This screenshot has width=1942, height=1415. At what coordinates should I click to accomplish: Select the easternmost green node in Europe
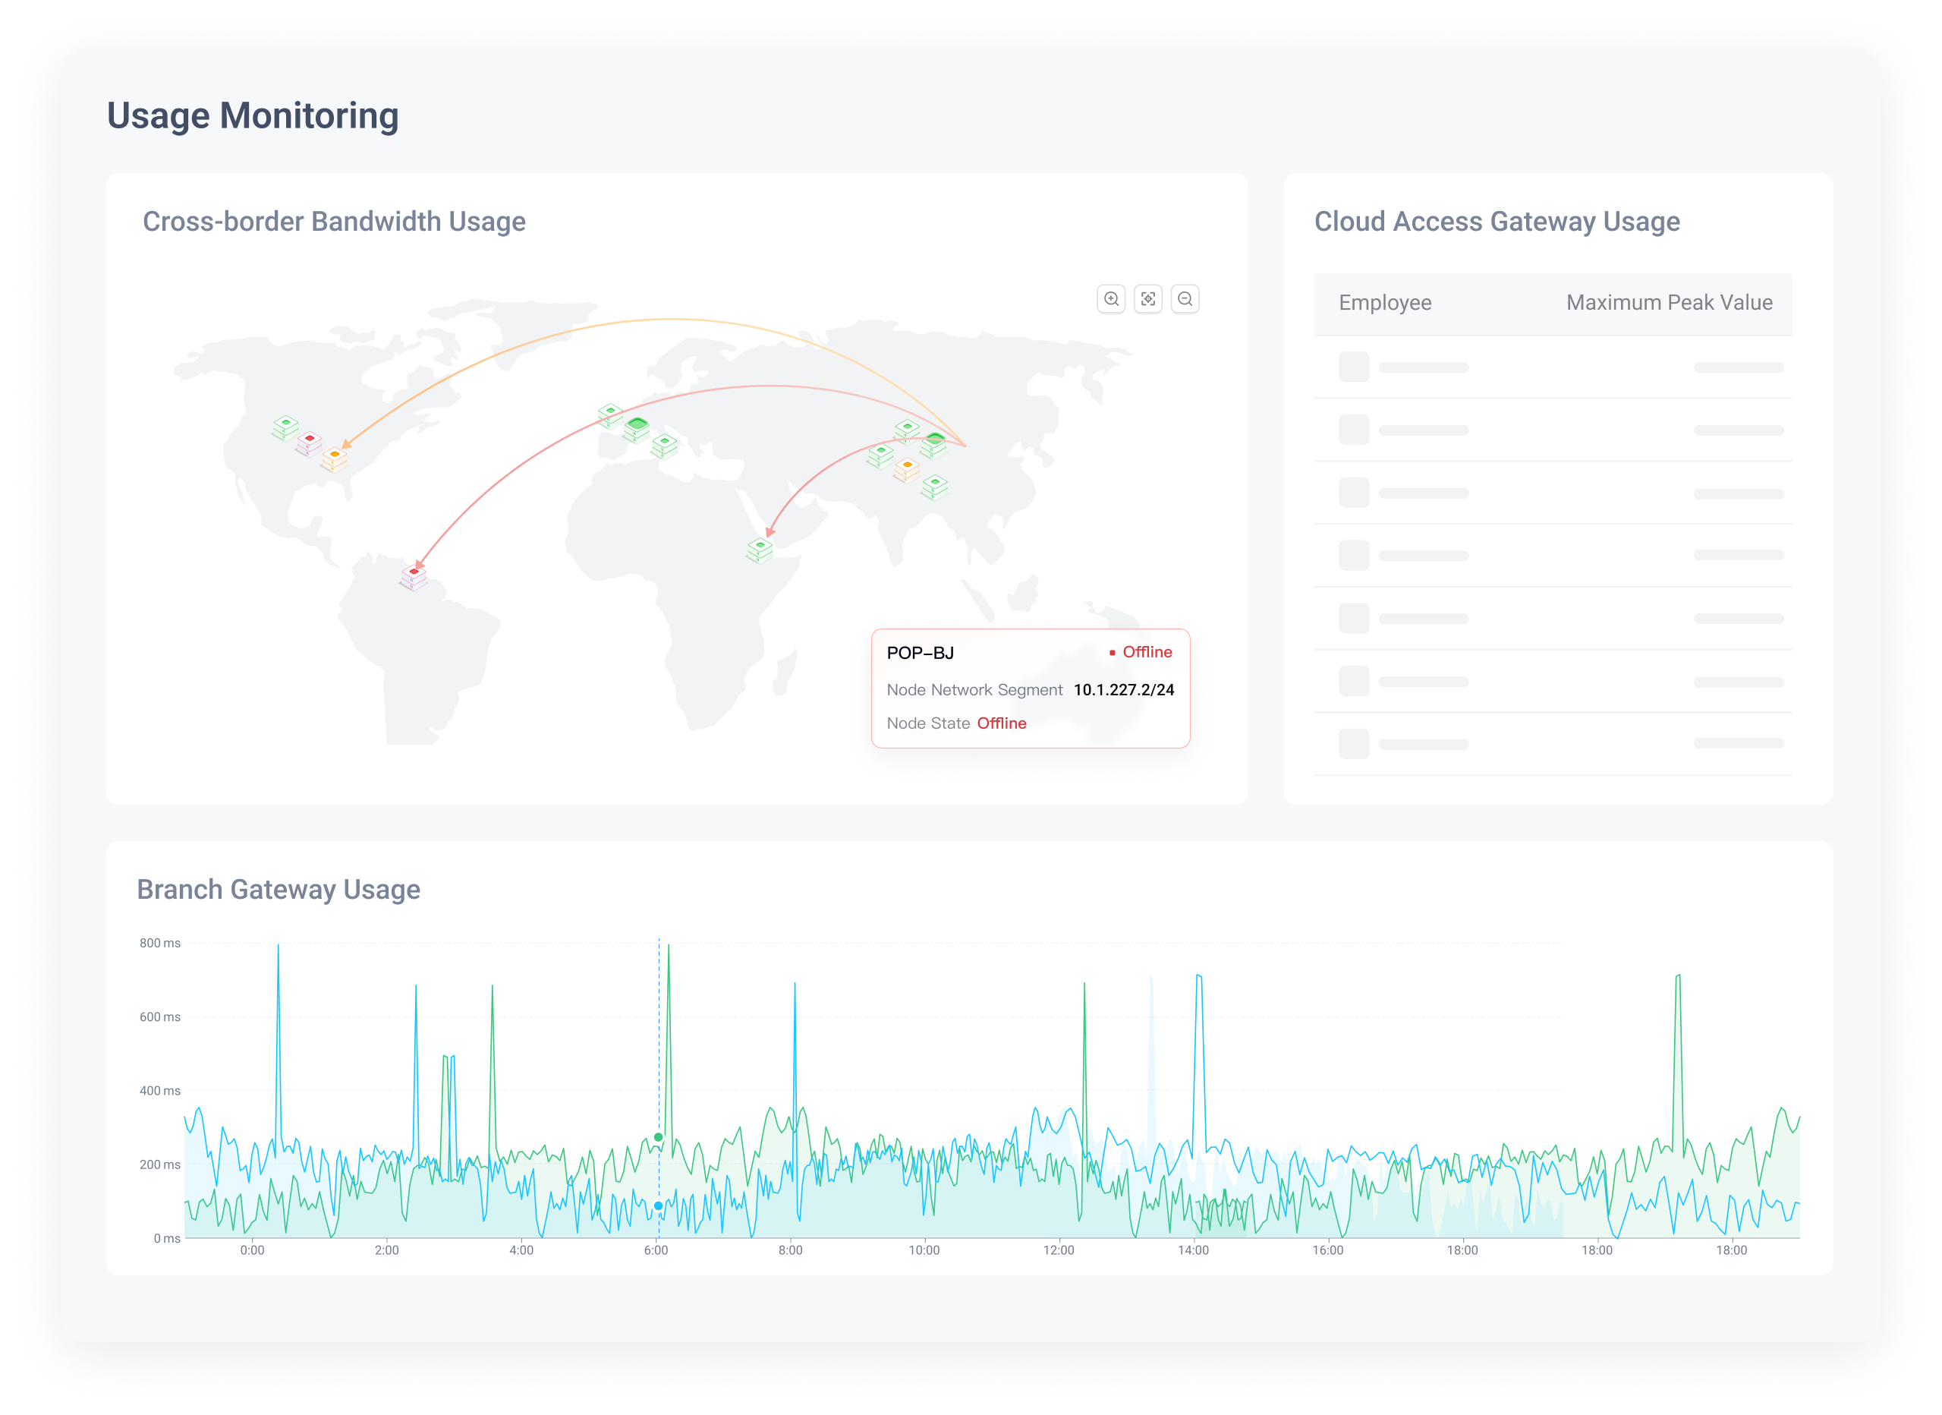pos(665,446)
